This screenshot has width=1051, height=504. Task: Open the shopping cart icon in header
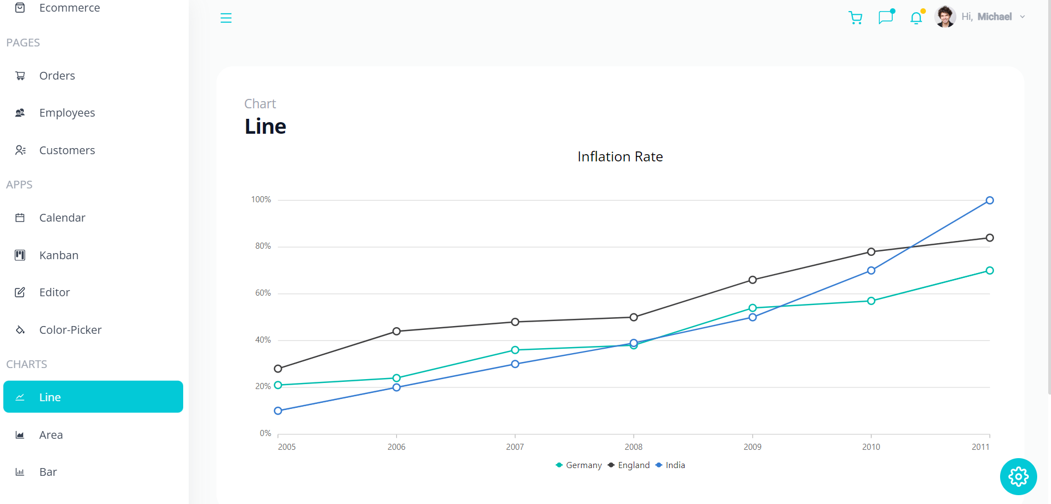point(855,18)
